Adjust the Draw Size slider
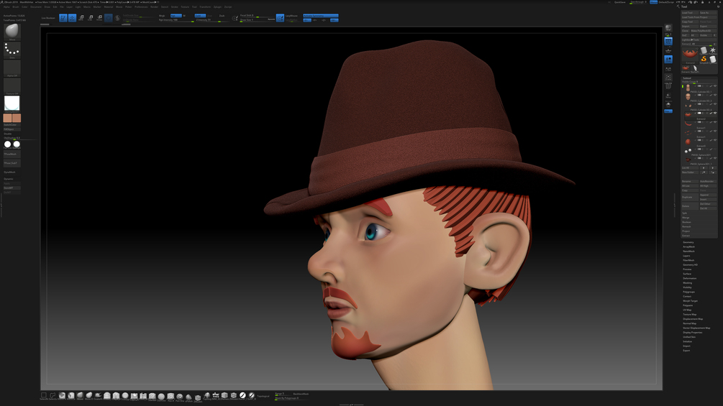The image size is (723, 406). point(258,20)
